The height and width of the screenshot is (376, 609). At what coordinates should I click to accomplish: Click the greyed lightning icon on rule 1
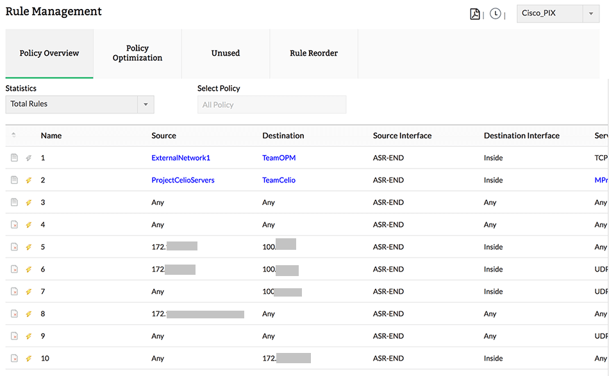coord(28,158)
